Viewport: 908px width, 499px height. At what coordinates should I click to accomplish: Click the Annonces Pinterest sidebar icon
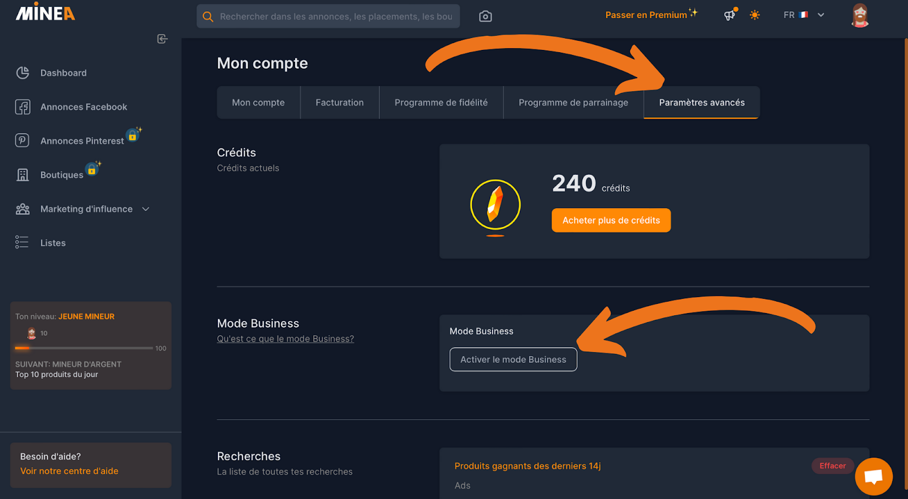click(22, 140)
